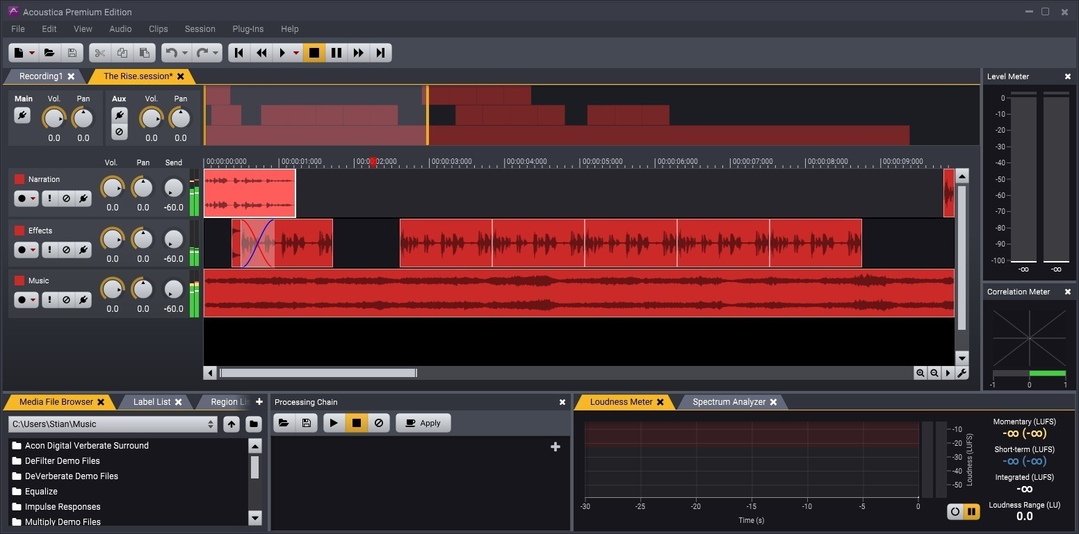Pause the Loudness Meter measurement
The height and width of the screenshot is (534, 1079).
click(971, 512)
